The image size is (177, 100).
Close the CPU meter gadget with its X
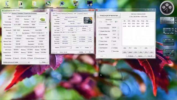point(176,29)
